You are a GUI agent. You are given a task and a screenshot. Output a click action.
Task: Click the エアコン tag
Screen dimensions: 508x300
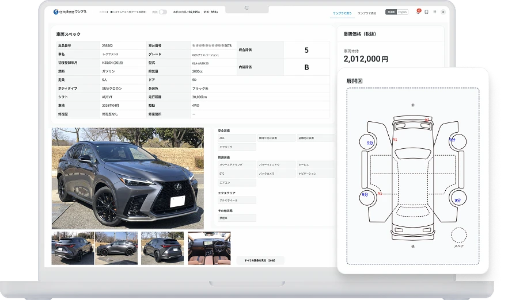pos(237,183)
